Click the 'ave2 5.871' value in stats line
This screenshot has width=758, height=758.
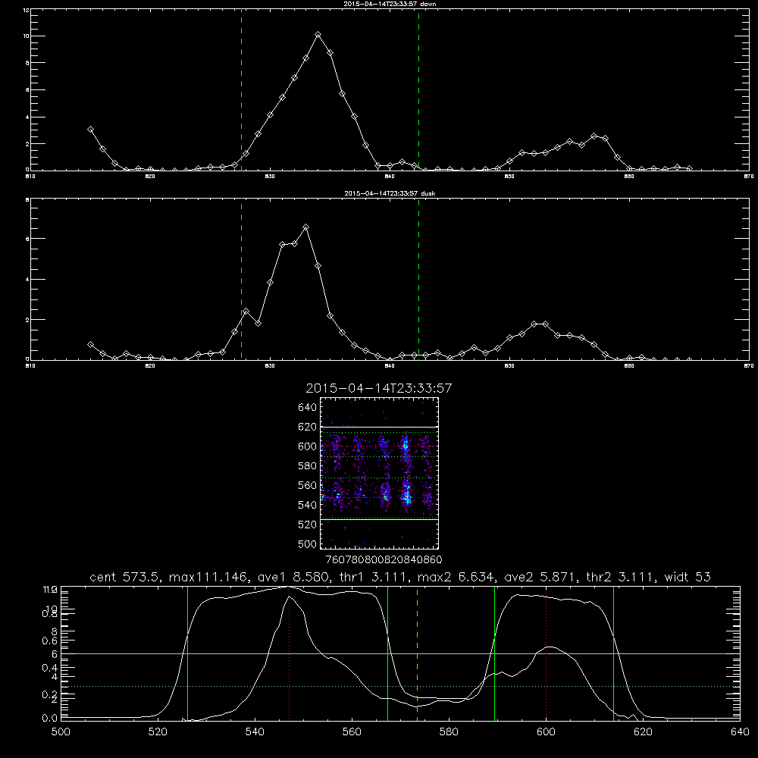(541, 577)
